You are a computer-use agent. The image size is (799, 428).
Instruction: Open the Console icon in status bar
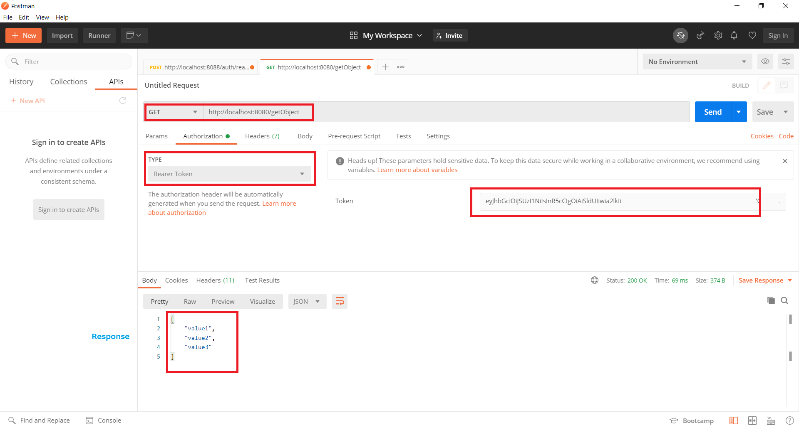coord(89,421)
